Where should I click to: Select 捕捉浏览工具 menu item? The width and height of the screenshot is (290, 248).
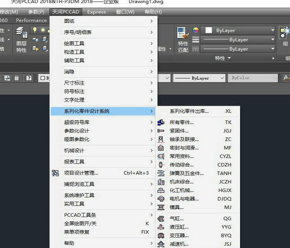102,184
